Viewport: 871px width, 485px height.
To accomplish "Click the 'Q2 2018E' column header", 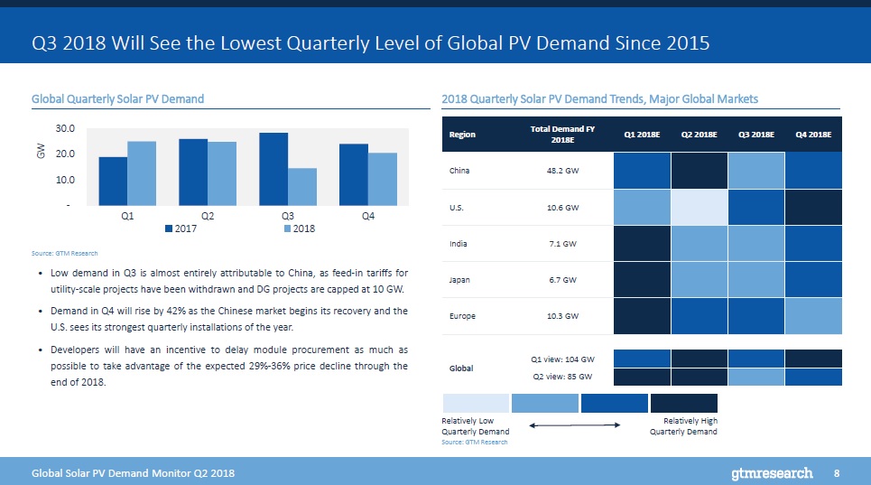I will pos(699,135).
